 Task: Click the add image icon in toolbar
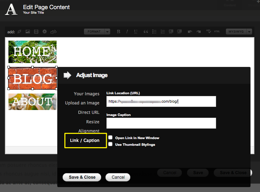[x=28, y=32]
